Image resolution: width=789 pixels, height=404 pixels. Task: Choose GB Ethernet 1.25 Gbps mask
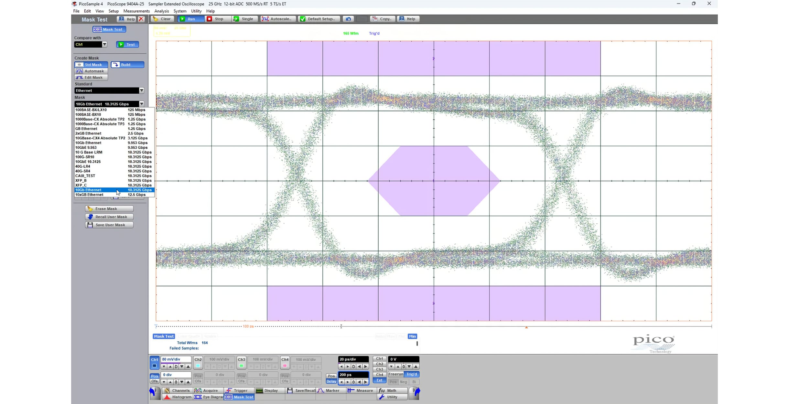(114, 129)
